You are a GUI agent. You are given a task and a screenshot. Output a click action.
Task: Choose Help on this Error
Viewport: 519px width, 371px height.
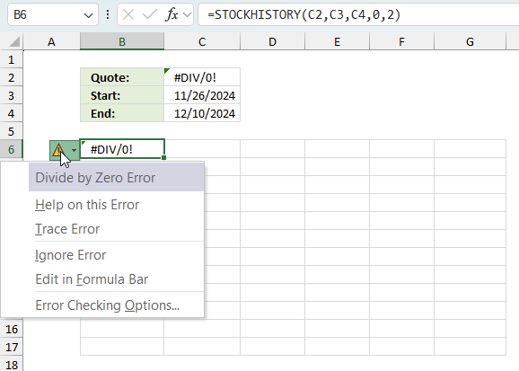pyautogui.click(x=87, y=205)
